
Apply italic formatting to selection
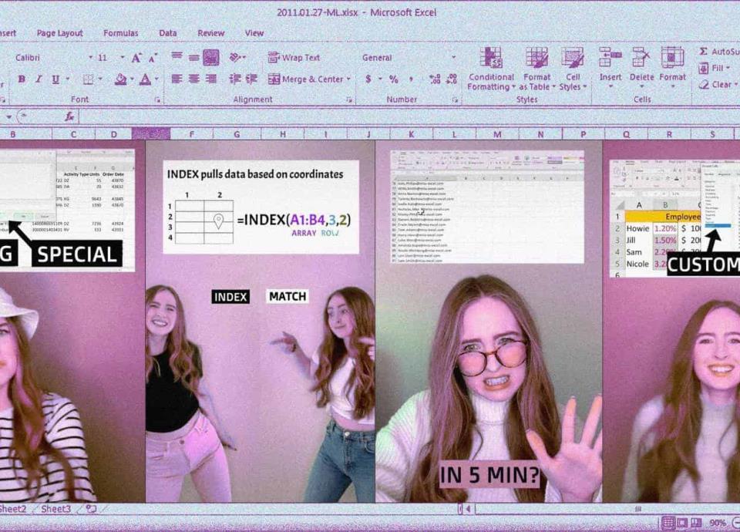39,79
